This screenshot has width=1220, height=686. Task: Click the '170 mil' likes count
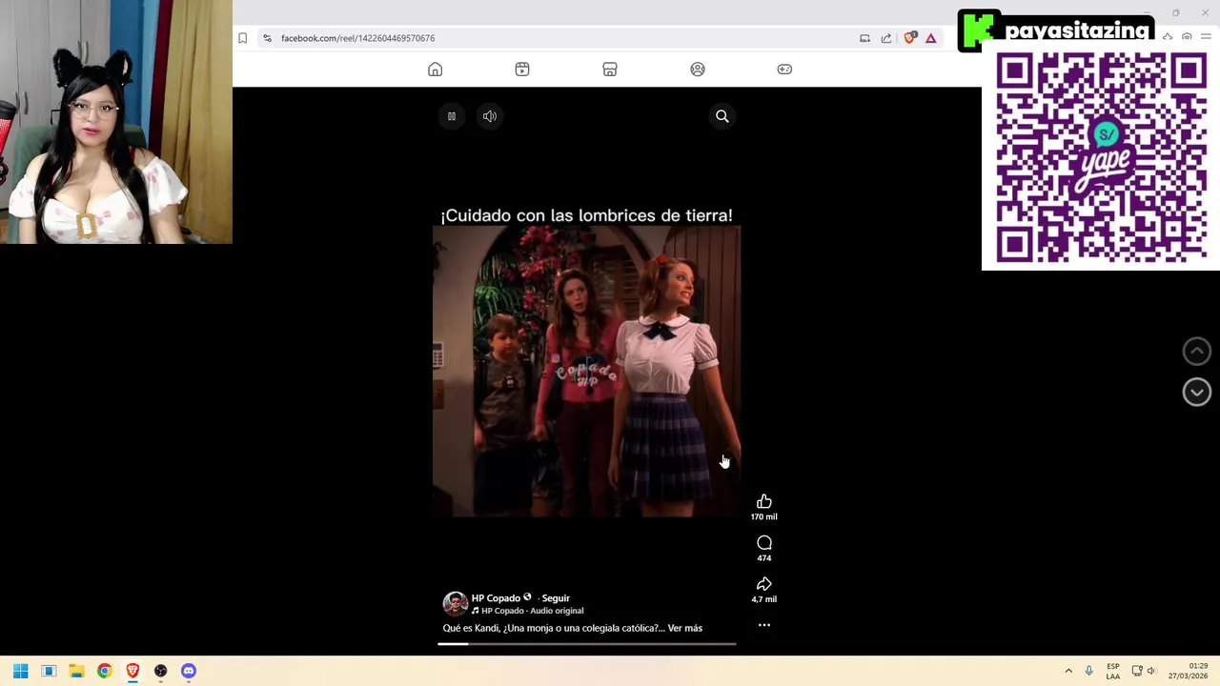coord(763,516)
